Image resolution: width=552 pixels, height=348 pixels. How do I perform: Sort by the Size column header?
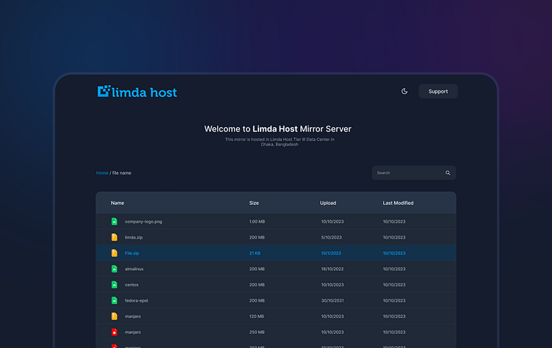[x=254, y=203]
